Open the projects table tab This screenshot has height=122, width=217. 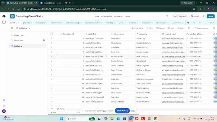(x=26, y=23)
